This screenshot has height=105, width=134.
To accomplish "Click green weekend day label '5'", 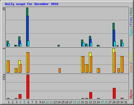I will tap(24, 102).
